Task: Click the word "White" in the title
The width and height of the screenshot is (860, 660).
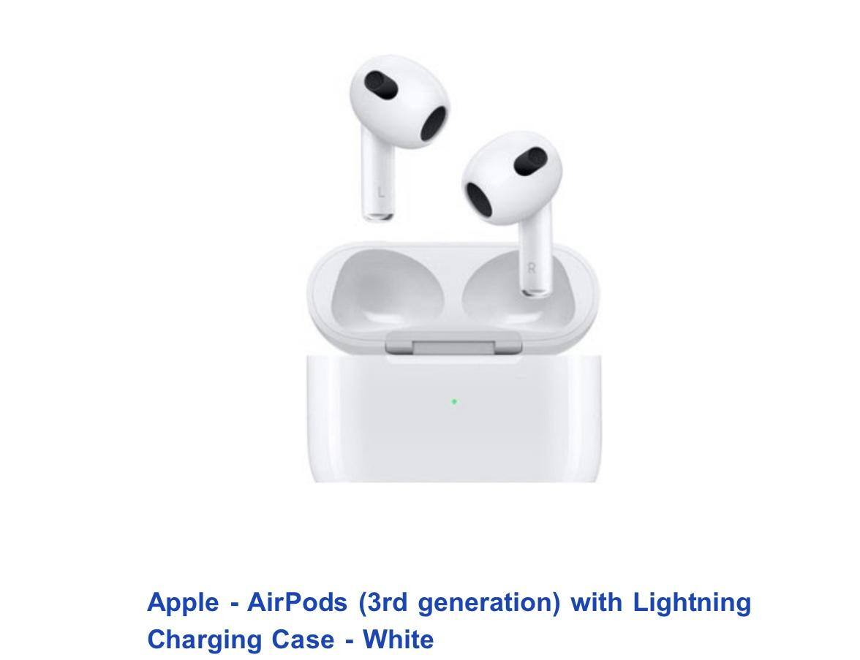Action: [x=398, y=639]
